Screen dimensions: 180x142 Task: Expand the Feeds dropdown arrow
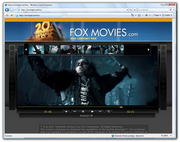(143, 15)
